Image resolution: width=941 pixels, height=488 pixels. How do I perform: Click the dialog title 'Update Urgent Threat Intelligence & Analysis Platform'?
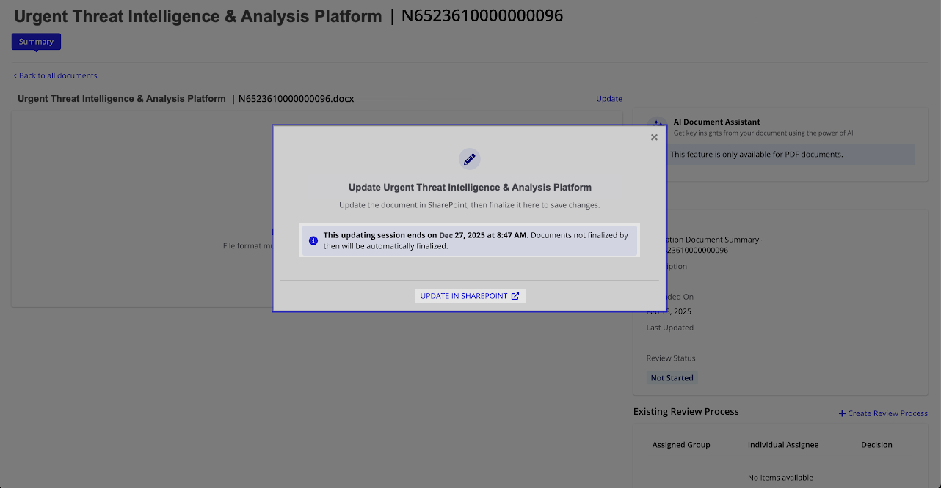coord(470,188)
